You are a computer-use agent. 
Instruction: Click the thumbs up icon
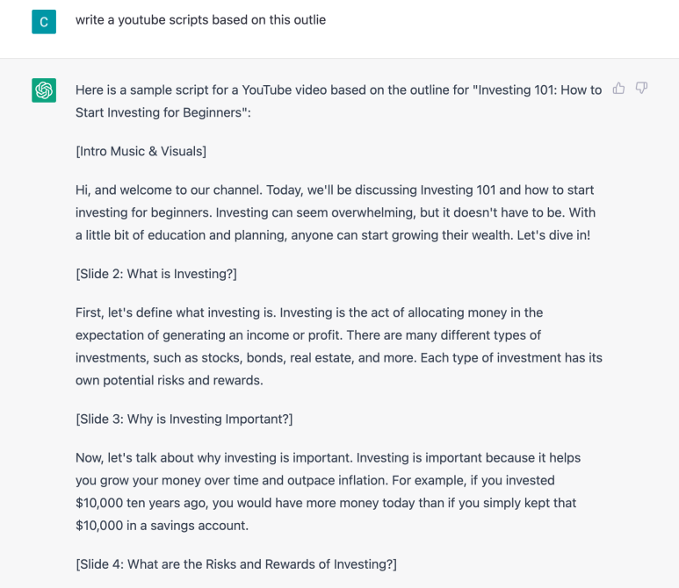pyautogui.click(x=618, y=89)
